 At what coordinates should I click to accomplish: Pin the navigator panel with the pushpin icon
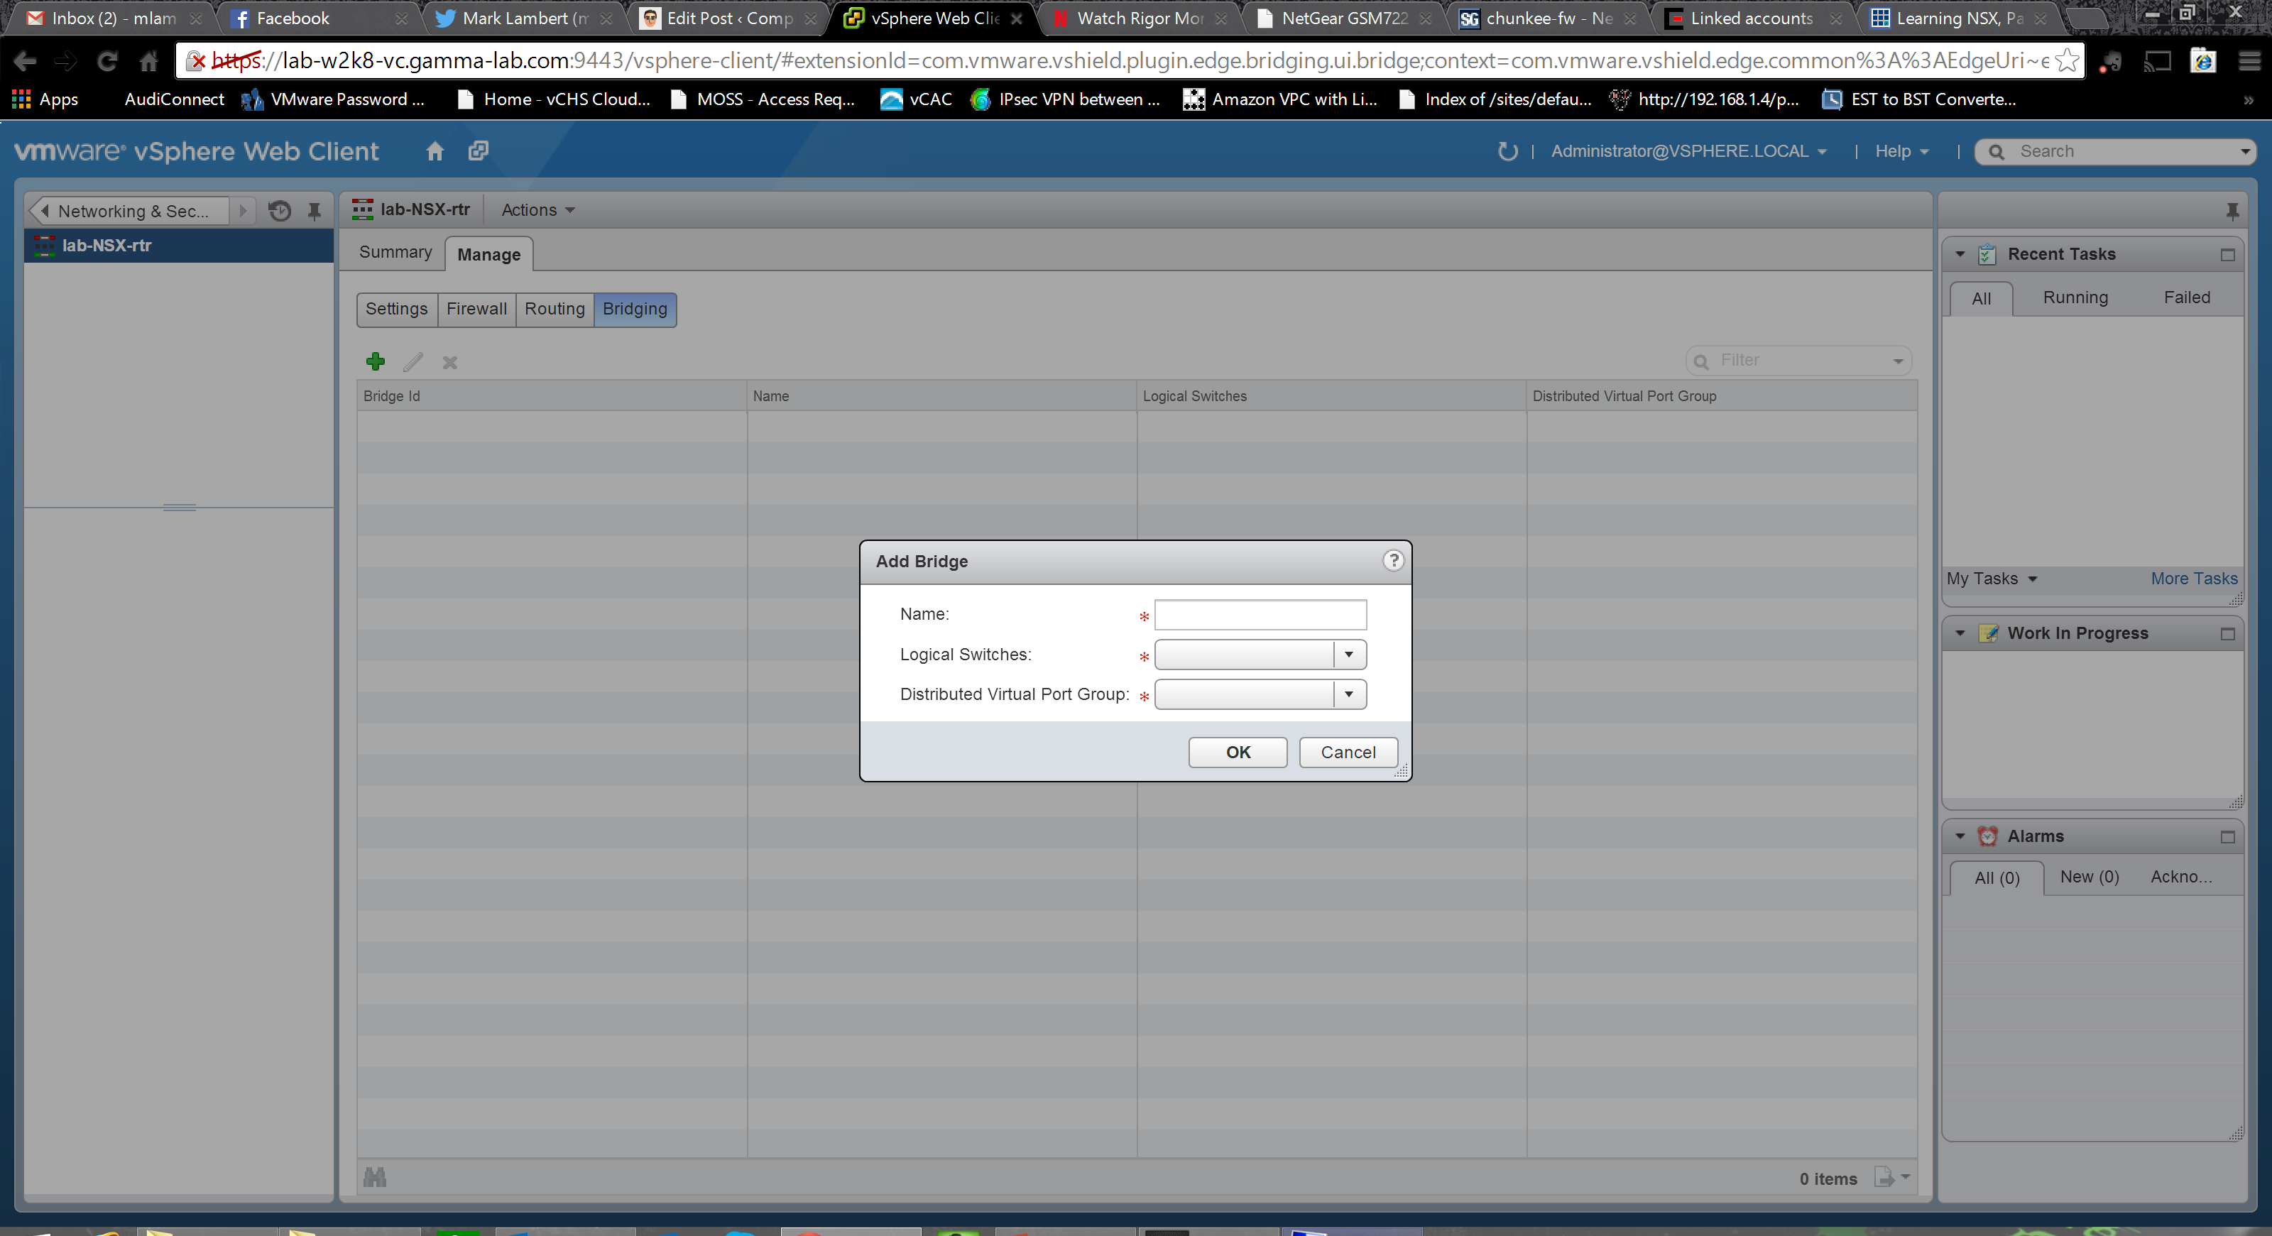click(x=314, y=211)
